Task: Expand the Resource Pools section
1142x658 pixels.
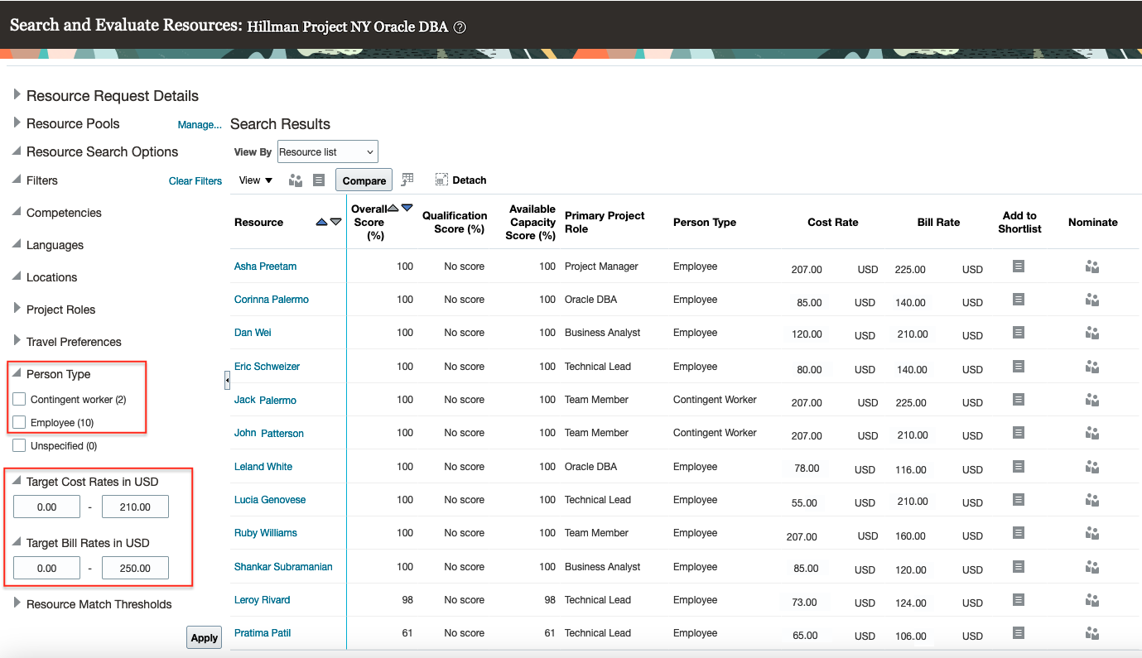Action: pos(17,122)
